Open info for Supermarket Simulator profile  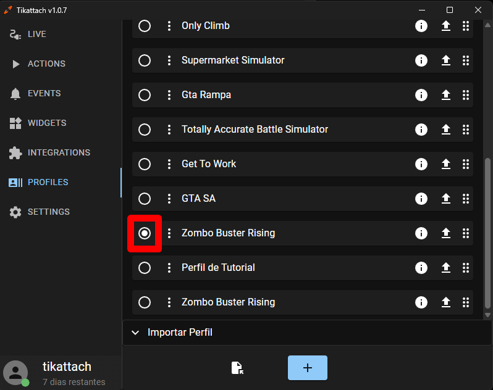click(421, 60)
